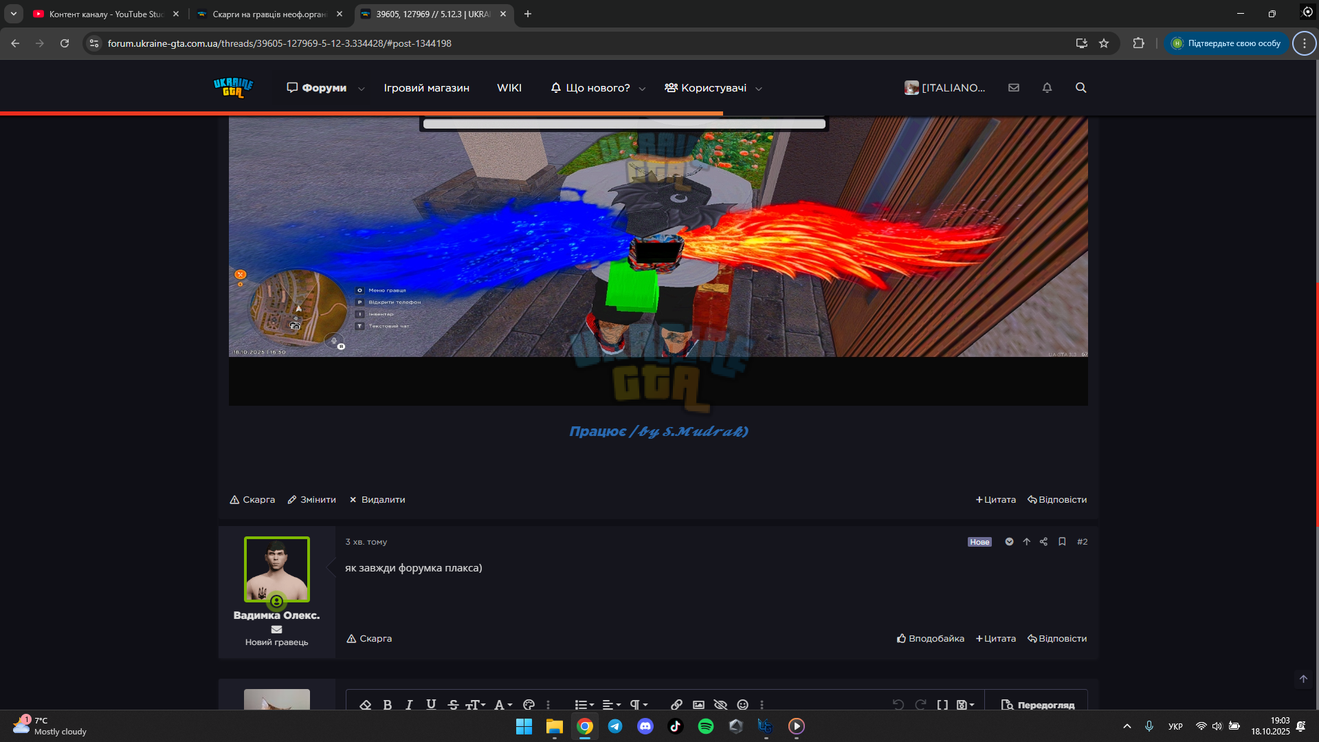Screen dimensions: 1319x742
Task: Open the Chrome extensions puzzle icon
Action: tap(1139, 43)
